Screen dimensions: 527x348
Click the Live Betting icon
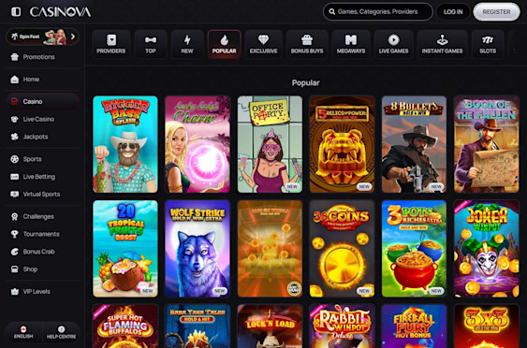14,177
